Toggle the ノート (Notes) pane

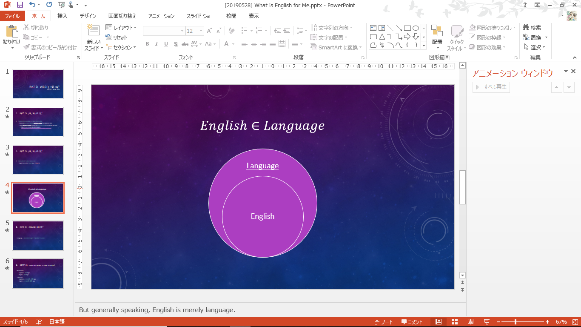[x=384, y=322]
